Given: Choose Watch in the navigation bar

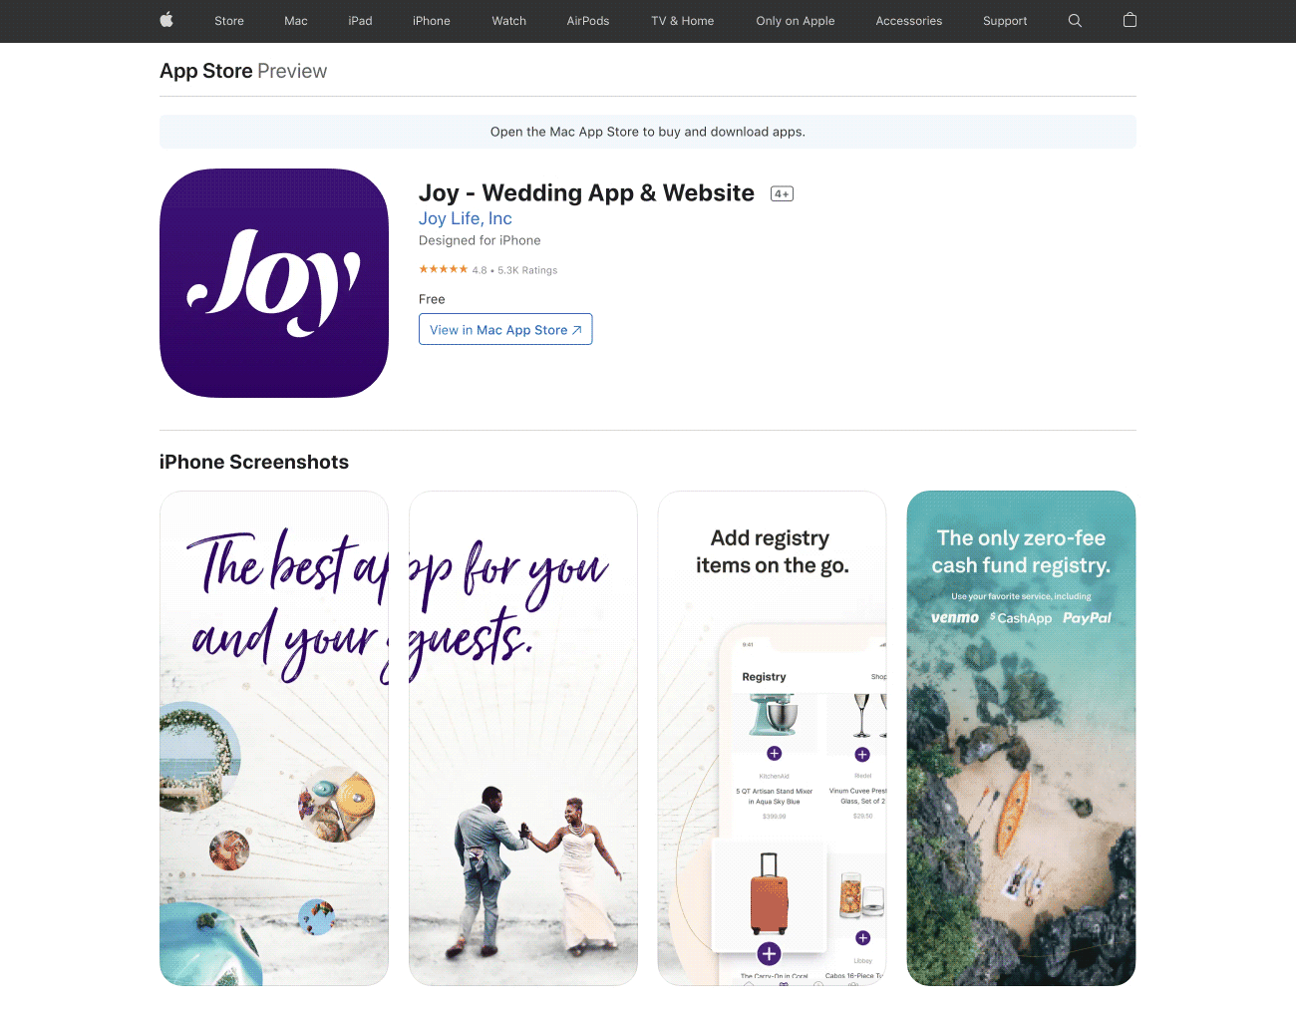Looking at the screenshot, I should pyautogui.click(x=508, y=21).
